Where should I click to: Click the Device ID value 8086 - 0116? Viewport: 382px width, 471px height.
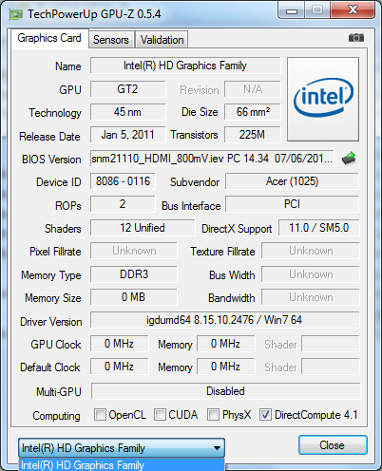123,181
